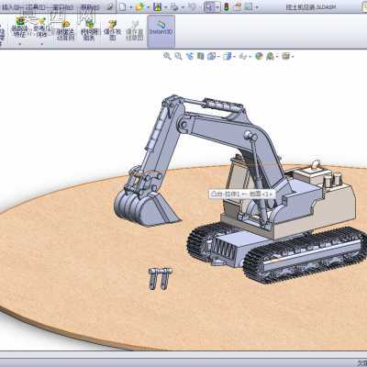Open the New document dropdown arrow
367x367 pixels.
[130, 7]
